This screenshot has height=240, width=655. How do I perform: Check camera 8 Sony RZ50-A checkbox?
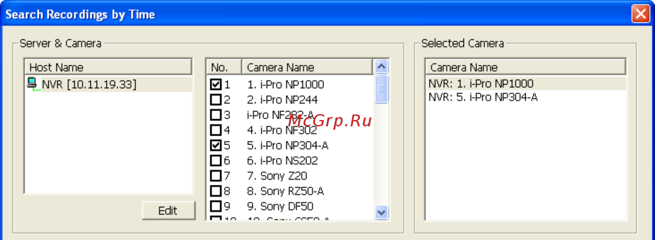coord(216,191)
